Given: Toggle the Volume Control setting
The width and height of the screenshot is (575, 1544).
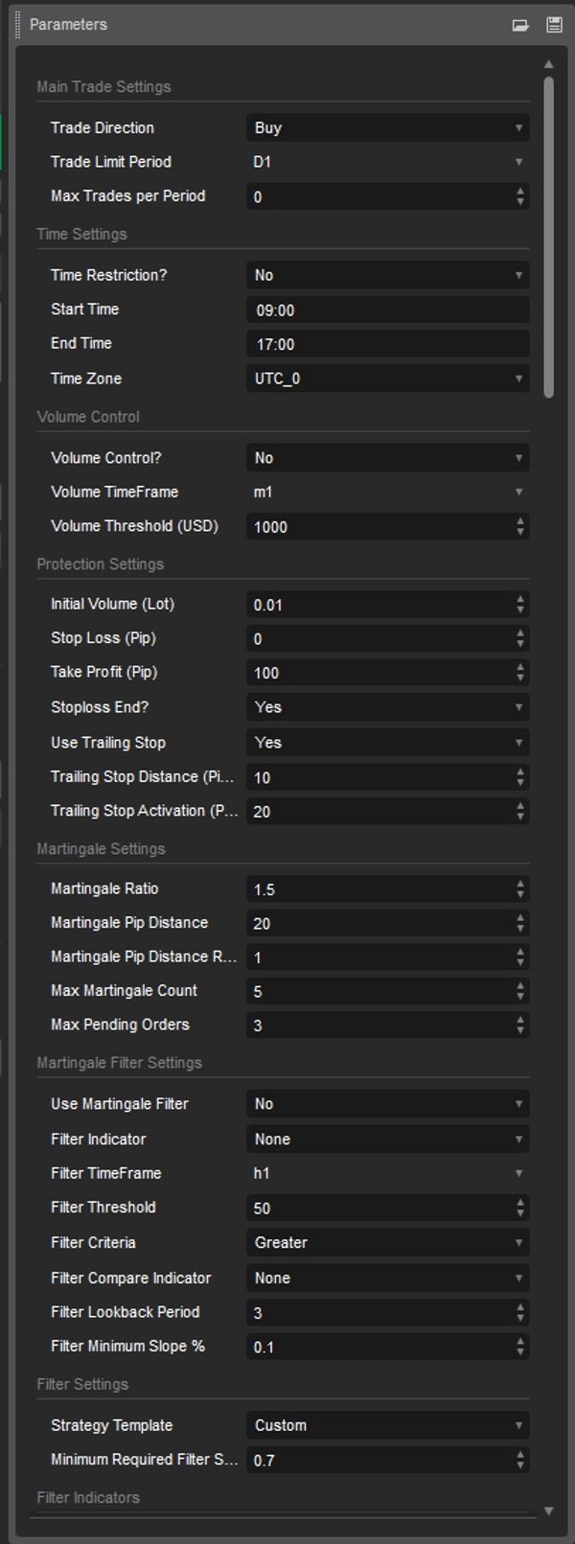Looking at the screenshot, I should 386,458.
